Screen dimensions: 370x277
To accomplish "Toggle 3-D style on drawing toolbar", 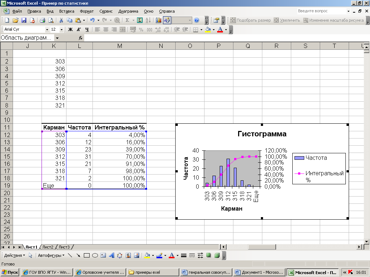I will 217,255.
